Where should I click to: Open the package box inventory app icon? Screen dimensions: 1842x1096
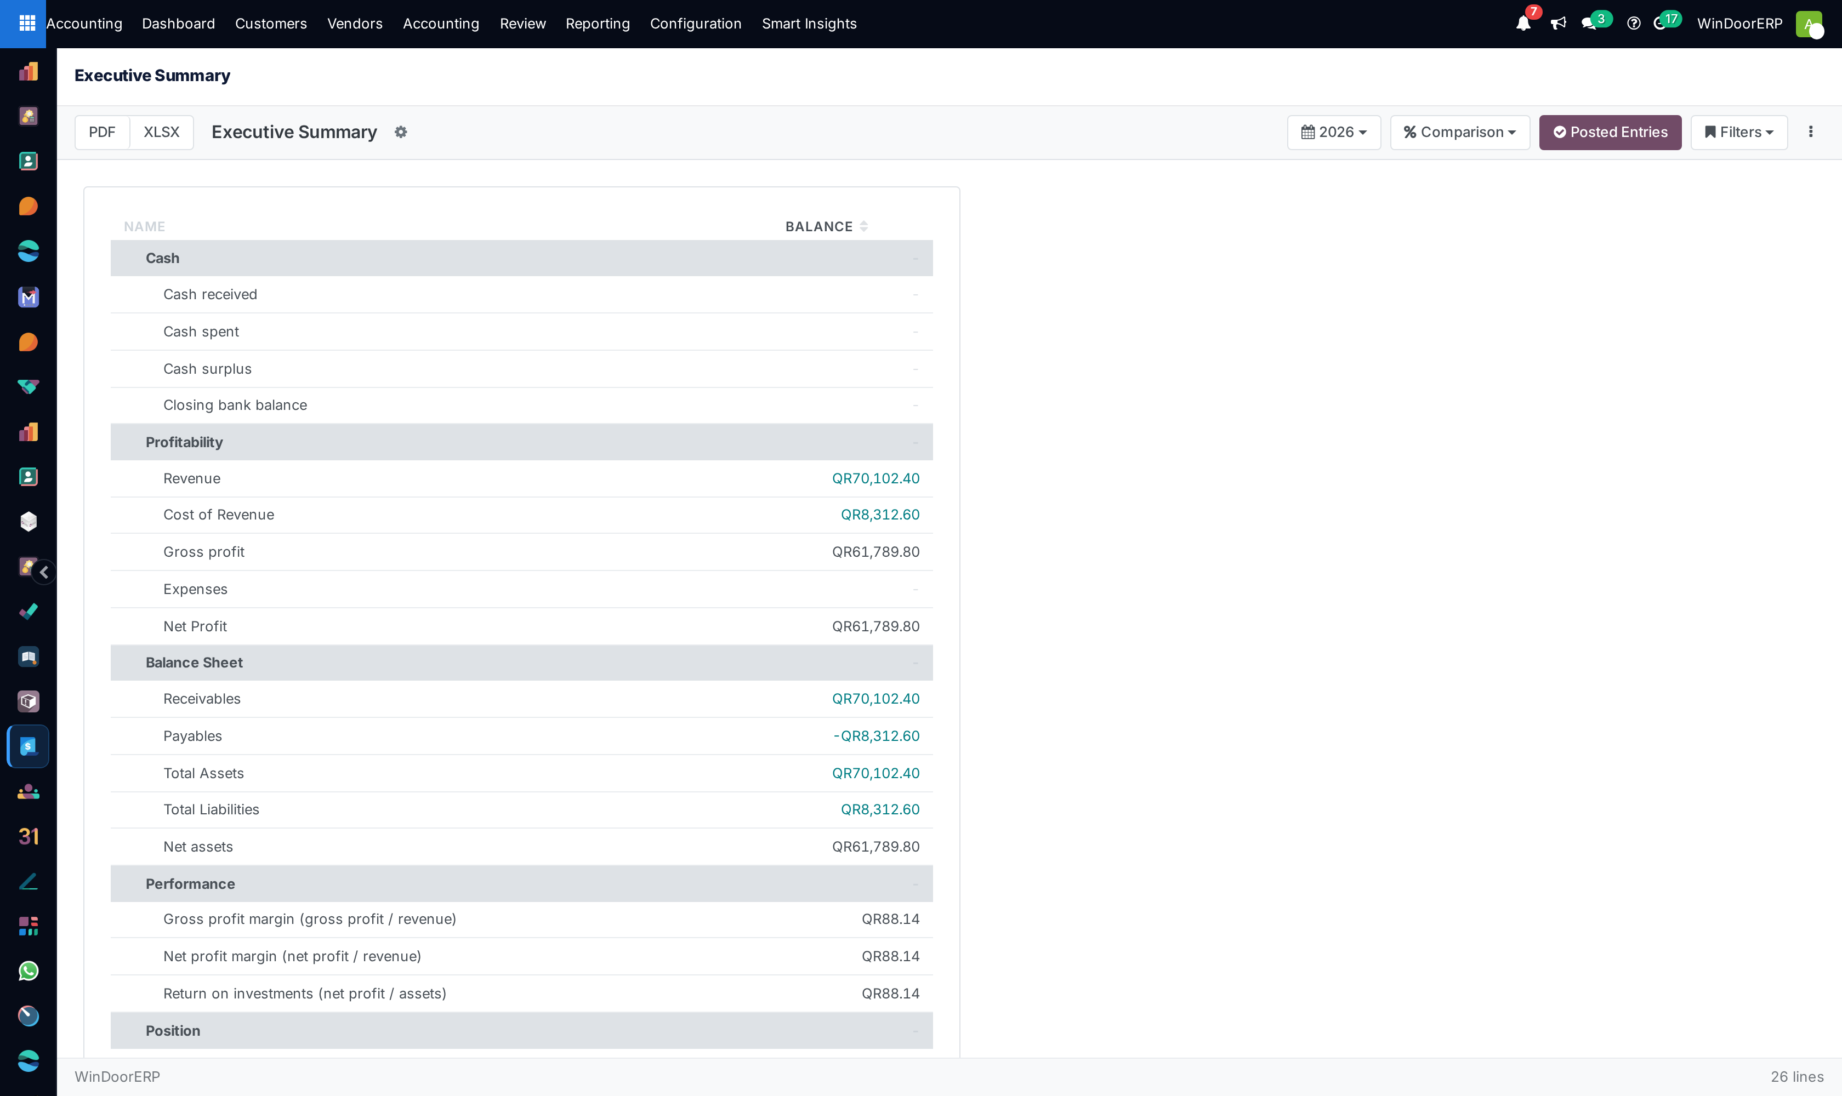28,701
